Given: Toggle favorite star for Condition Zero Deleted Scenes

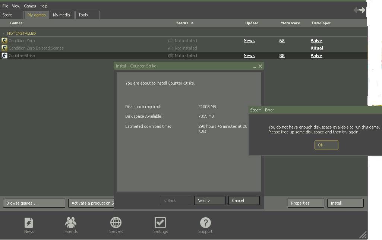Looking at the screenshot, I should click(x=171, y=48).
